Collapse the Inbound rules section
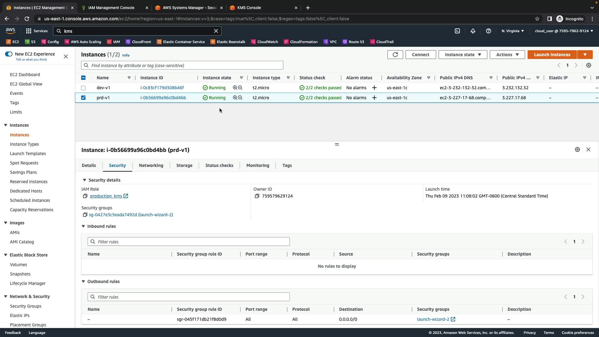 83,226
